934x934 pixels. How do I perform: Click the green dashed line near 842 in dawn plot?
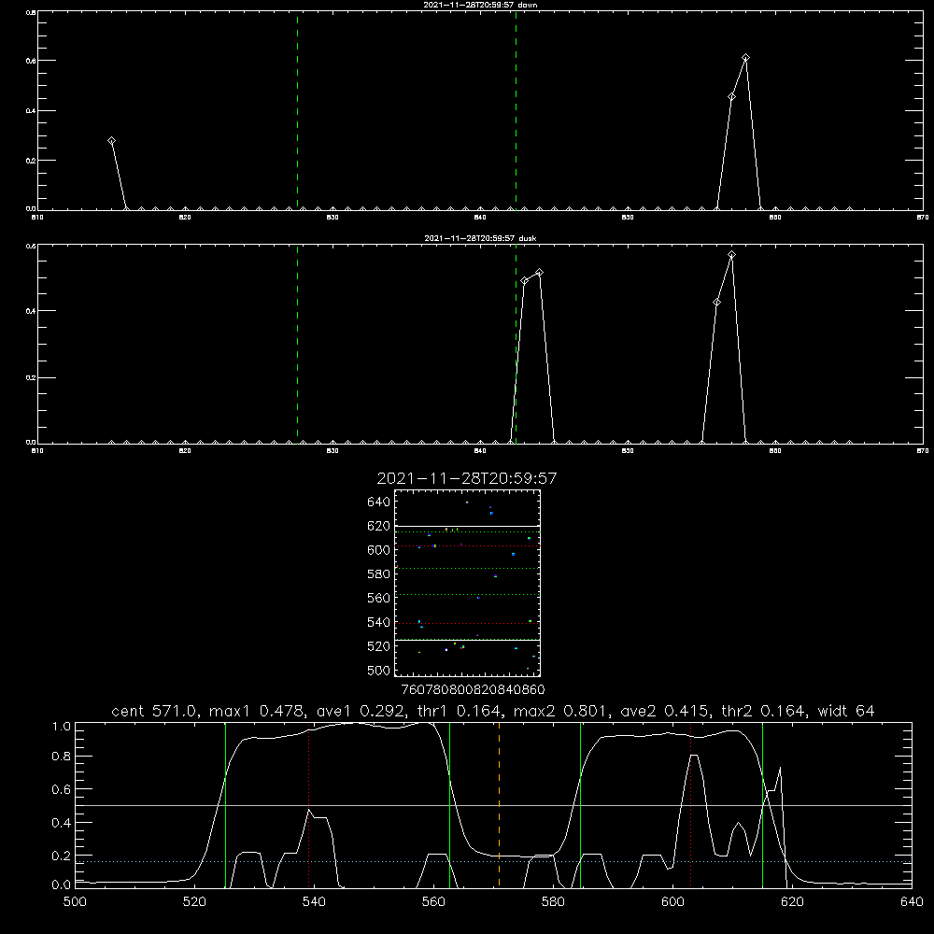click(x=516, y=110)
